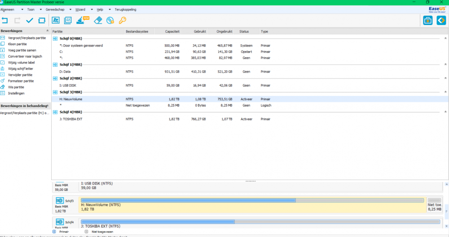Sort by the Capaciteit column header
449x237 pixels.
coord(172,32)
